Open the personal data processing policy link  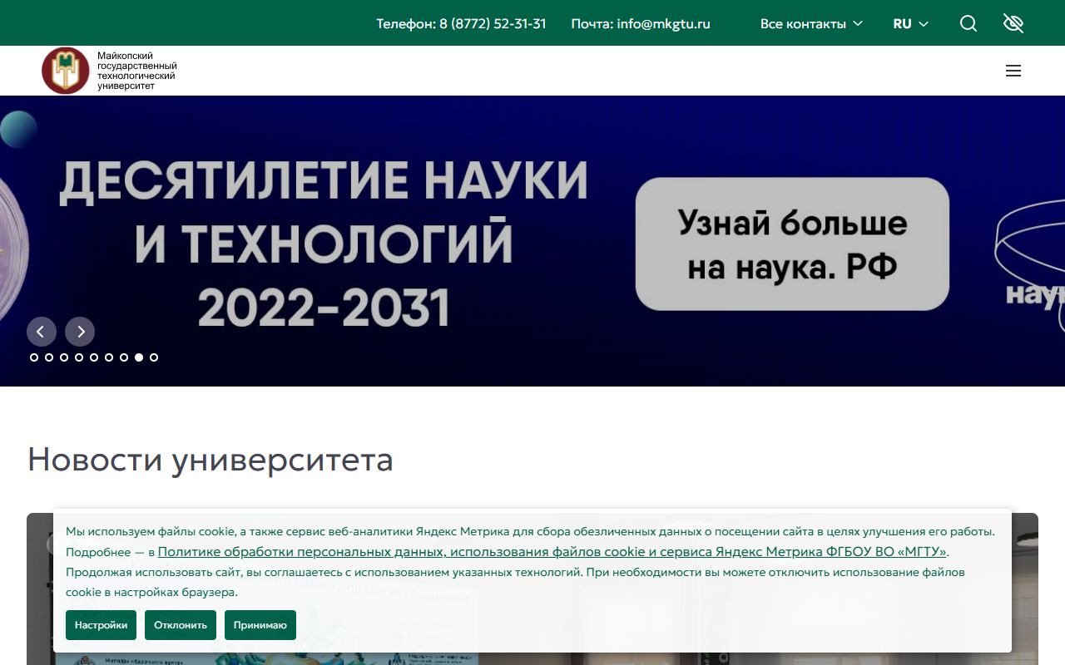(x=552, y=552)
